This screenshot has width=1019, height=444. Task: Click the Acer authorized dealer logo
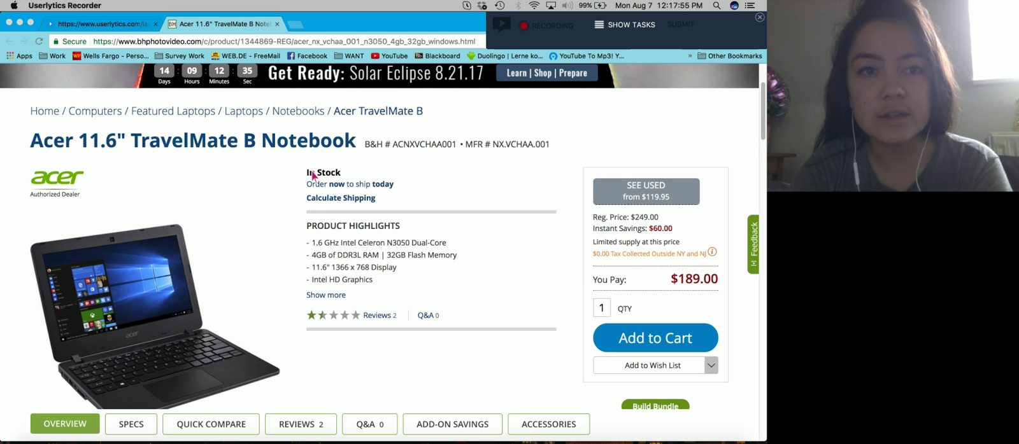coord(57,183)
